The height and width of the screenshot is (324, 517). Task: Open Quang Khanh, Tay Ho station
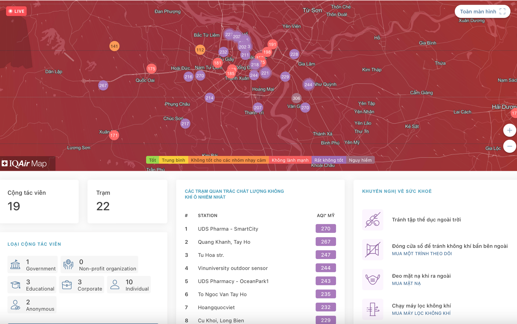pos(260,242)
